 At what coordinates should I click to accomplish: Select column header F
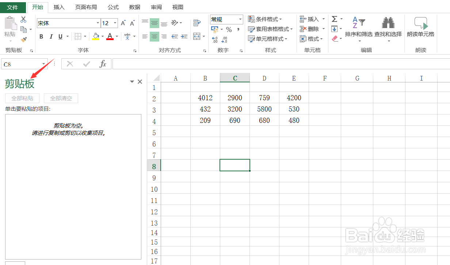point(325,78)
